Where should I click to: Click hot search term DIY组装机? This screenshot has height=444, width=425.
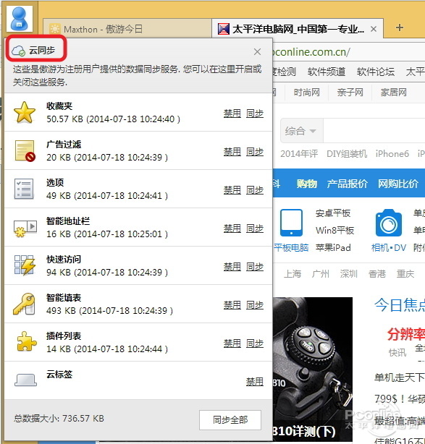coord(347,154)
